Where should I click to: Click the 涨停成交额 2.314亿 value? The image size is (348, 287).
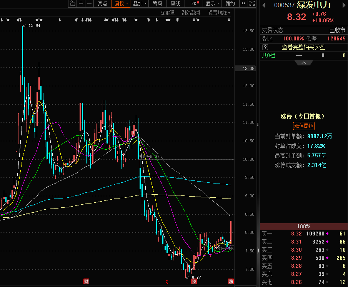[317, 165]
